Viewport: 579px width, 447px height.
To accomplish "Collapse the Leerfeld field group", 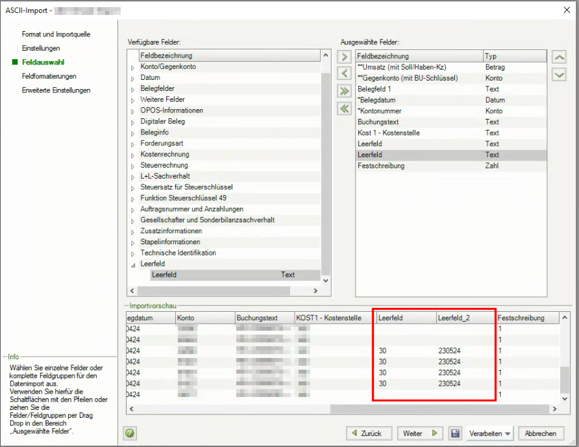I will coord(134,264).
